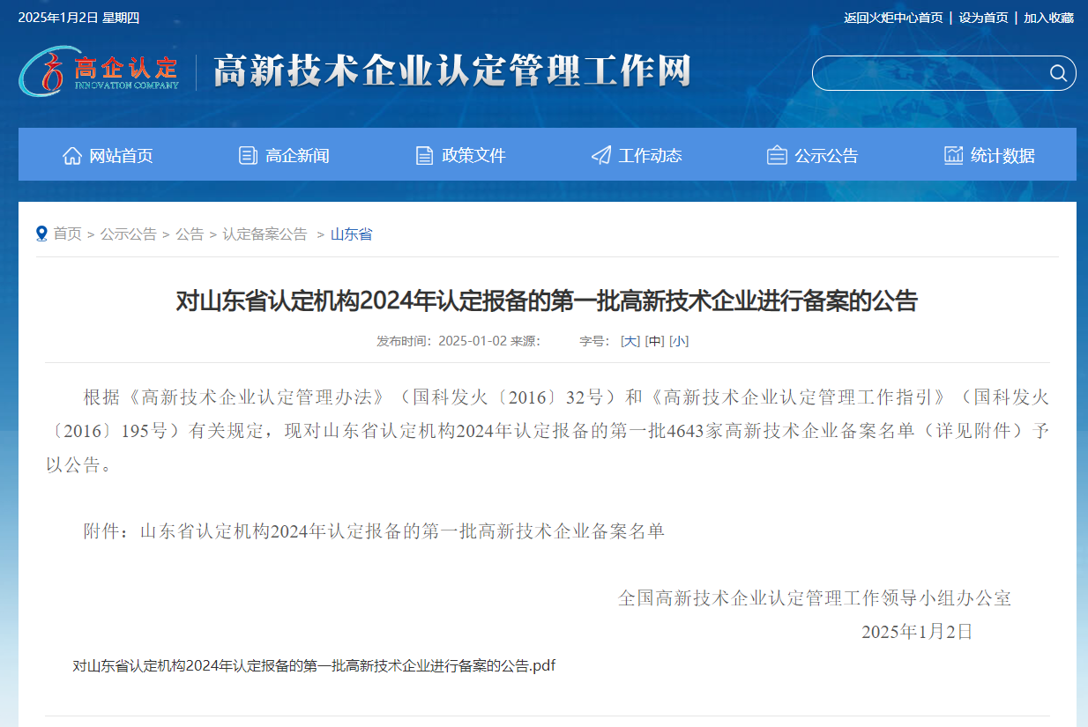
Task: Click the document icon beside 政策文件
Action: coord(424,156)
